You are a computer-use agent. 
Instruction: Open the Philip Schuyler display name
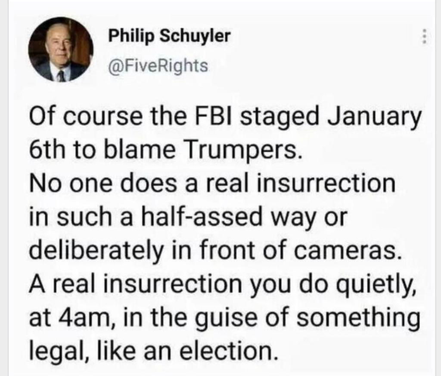pyautogui.click(x=169, y=37)
